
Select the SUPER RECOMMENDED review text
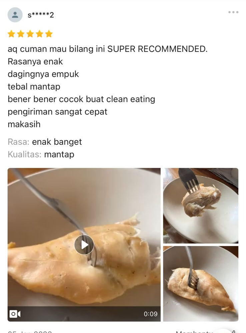coord(157,49)
